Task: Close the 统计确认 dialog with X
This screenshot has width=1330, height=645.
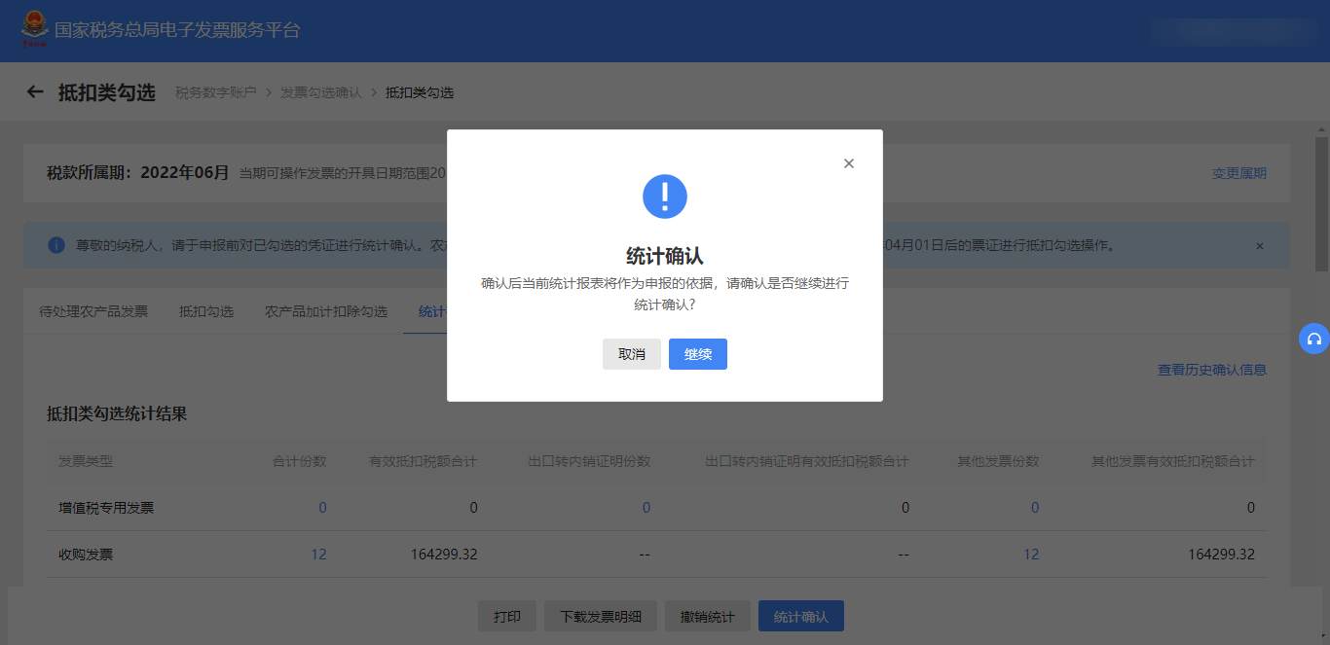Action: pyautogui.click(x=848, y=163)
